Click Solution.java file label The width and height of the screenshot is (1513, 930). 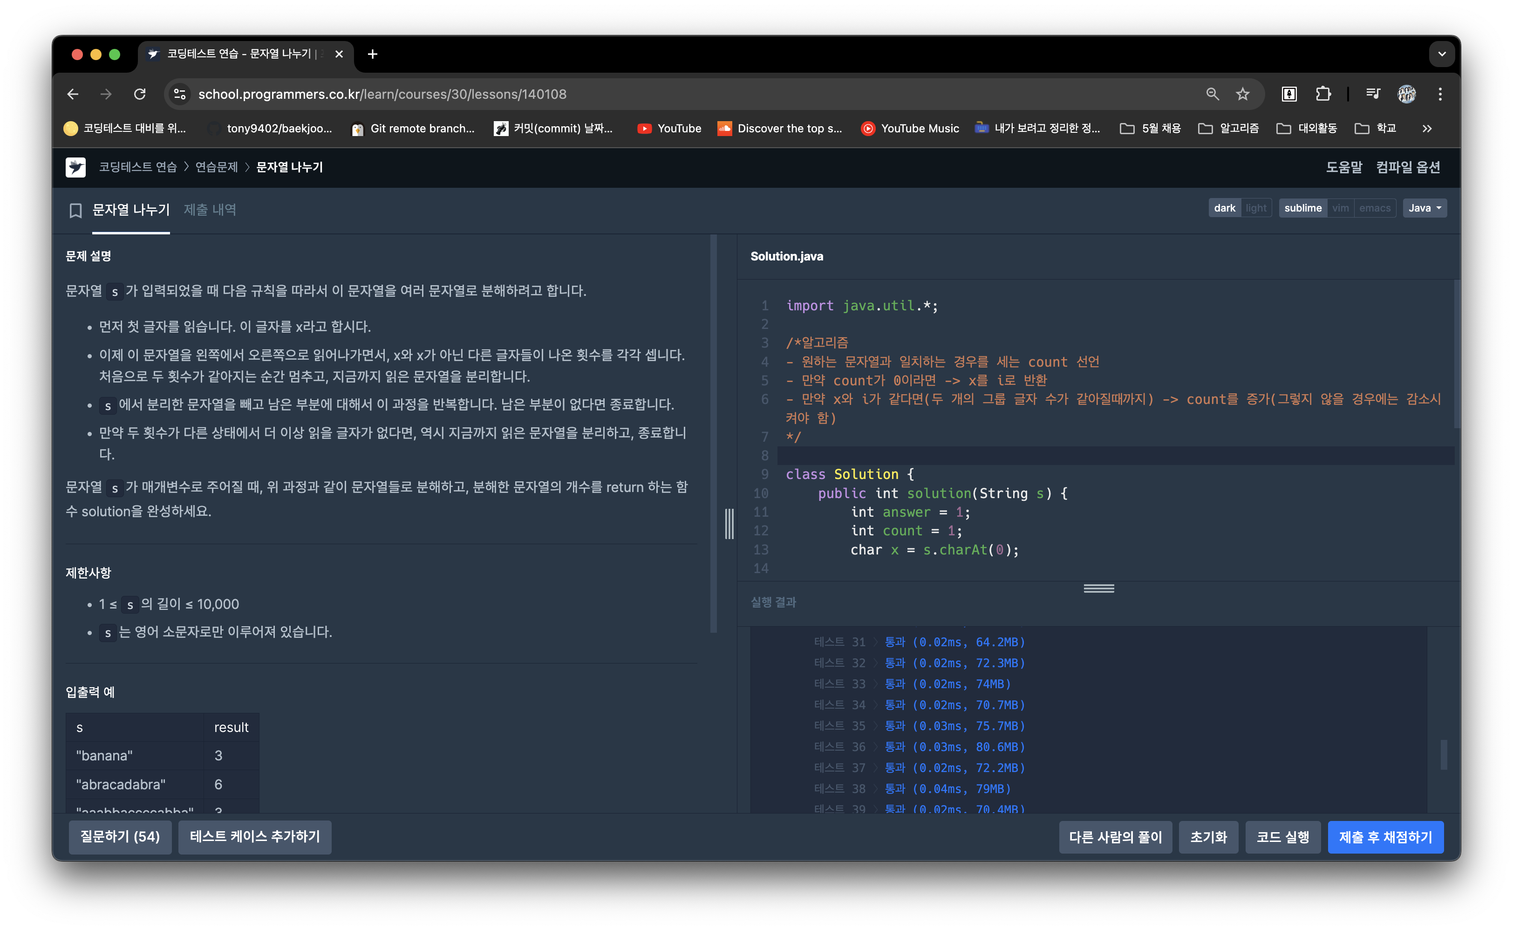(786, 256)
